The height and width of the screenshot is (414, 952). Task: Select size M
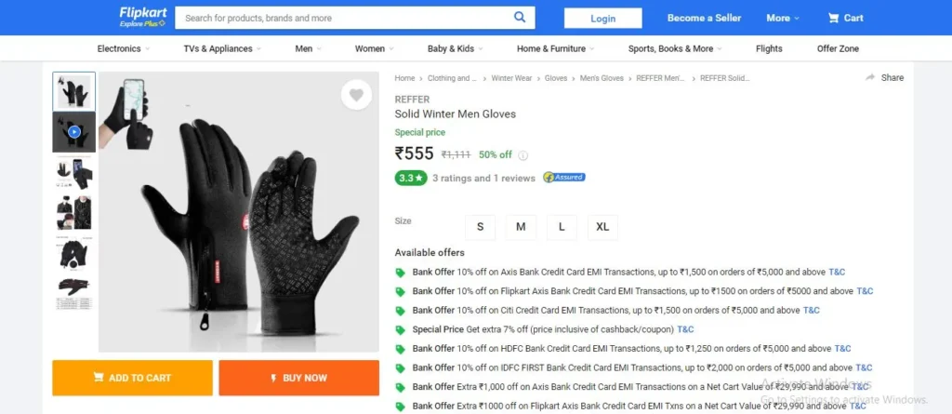521,227
